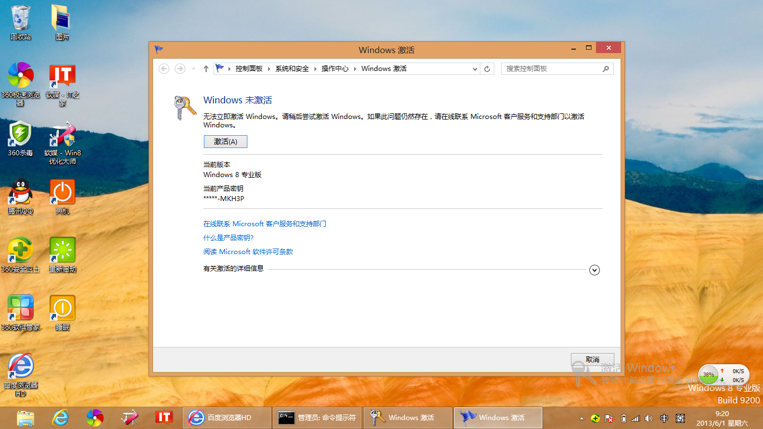The width and height of the screenshot is (763, 429).
Task: Click the forward navigation arrow
Action: [x=180, y=69]
